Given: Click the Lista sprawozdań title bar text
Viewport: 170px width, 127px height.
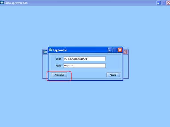Looking at the screenshot, I should [x=16, y=3].
